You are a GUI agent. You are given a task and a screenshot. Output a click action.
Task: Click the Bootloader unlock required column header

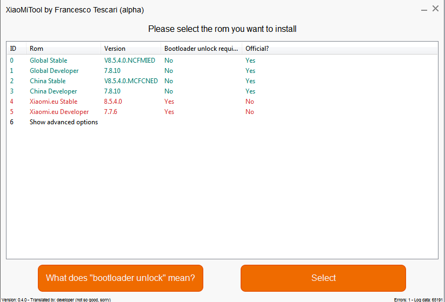(x=202, y=49)
